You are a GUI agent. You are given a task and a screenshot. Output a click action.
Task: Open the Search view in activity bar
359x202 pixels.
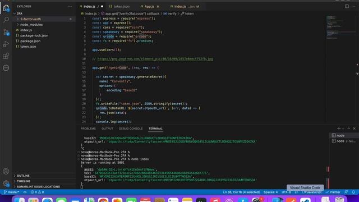(x=6, y=20)
